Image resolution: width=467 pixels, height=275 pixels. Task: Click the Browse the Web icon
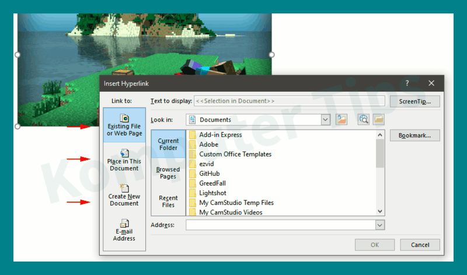[x=364, y=120]
